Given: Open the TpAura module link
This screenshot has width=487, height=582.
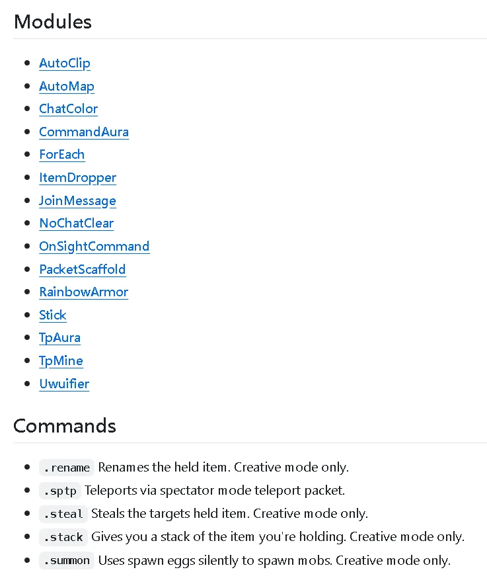Looking at the screenshot, I should coord(59,337).
